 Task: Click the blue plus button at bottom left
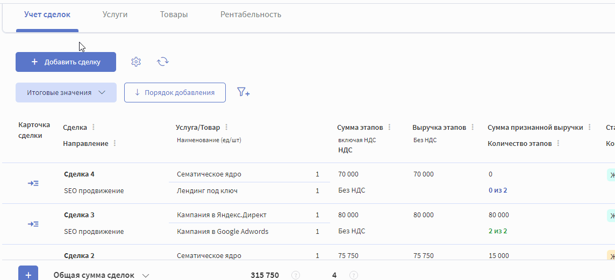point(28,274)
